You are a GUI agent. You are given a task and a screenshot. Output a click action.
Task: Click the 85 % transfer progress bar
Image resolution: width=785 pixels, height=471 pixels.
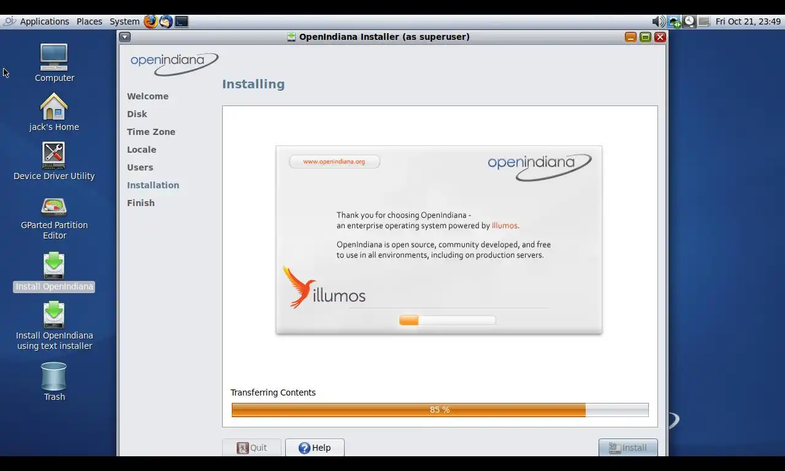(440, 410)
